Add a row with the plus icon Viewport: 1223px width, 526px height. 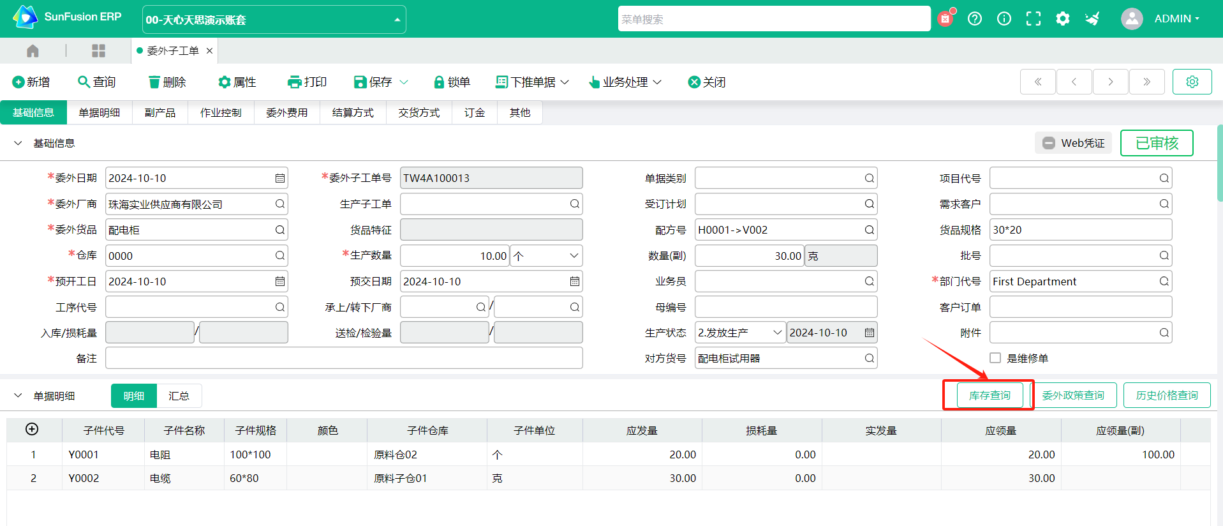click(32, 430)
